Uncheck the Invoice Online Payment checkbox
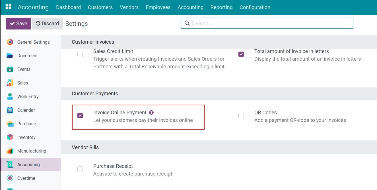The height and width of the screenshot is (190, 377). [x=80, y=115]
